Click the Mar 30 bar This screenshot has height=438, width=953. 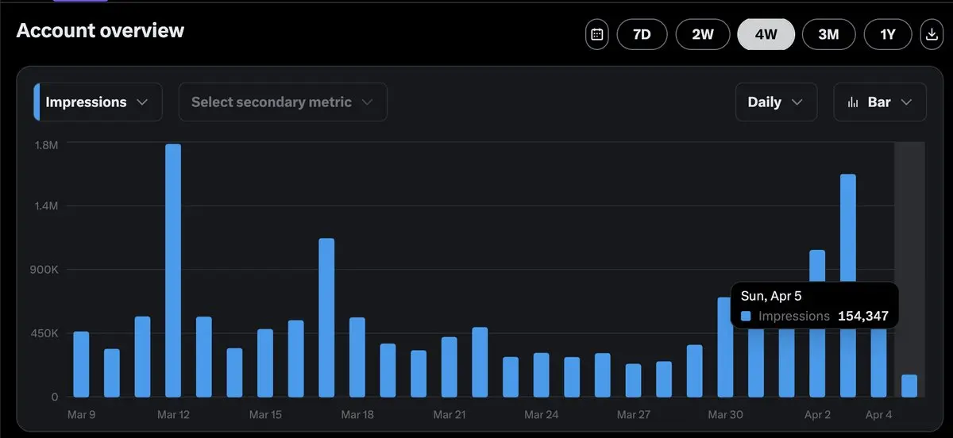tap(725, 348)
